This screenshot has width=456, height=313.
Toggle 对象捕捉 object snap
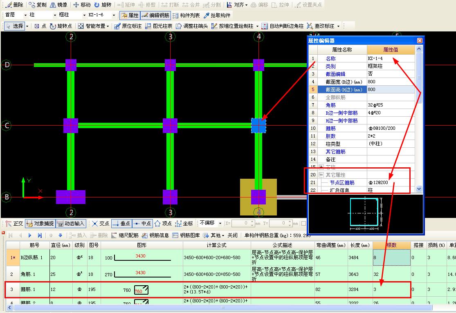click(40, 223)
